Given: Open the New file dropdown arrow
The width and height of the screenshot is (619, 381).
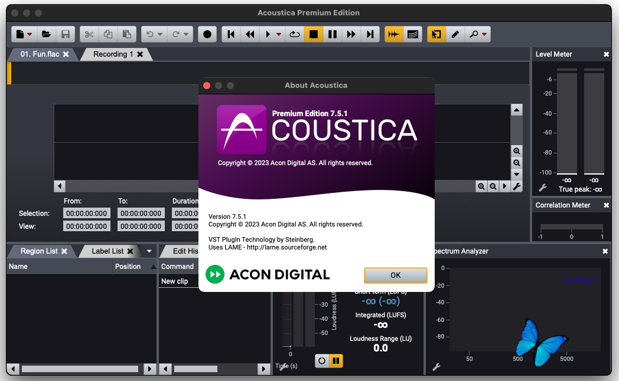Looking at the screenshot, I should [30, 34].
